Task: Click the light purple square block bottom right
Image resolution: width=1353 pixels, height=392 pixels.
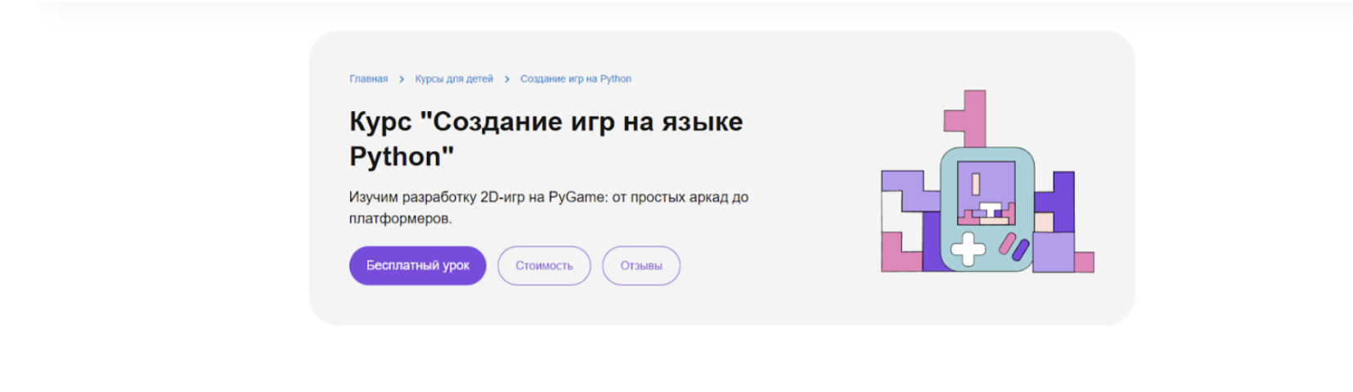Action: tap(1053, 252)
